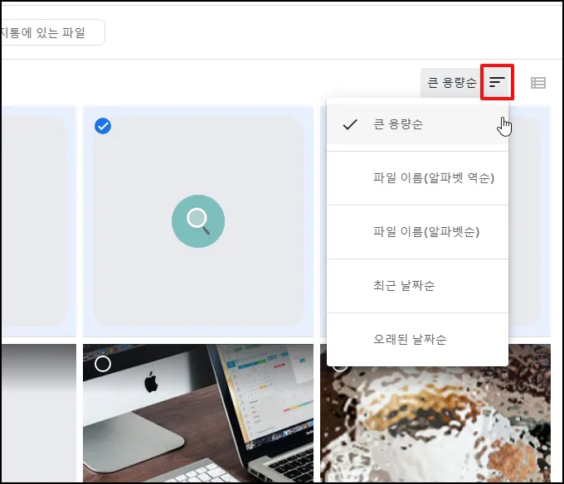Open the sort order menu icon
The width and height of the screenshot is (564, 484).
(x=497, y=82)
